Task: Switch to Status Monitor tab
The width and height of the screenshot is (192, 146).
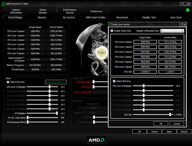Action: click(43, 11)
